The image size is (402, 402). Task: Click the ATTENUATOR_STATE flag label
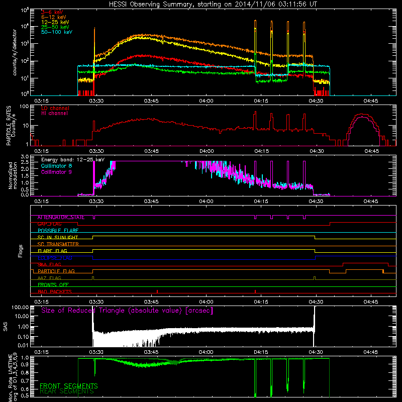pos(61,218)
